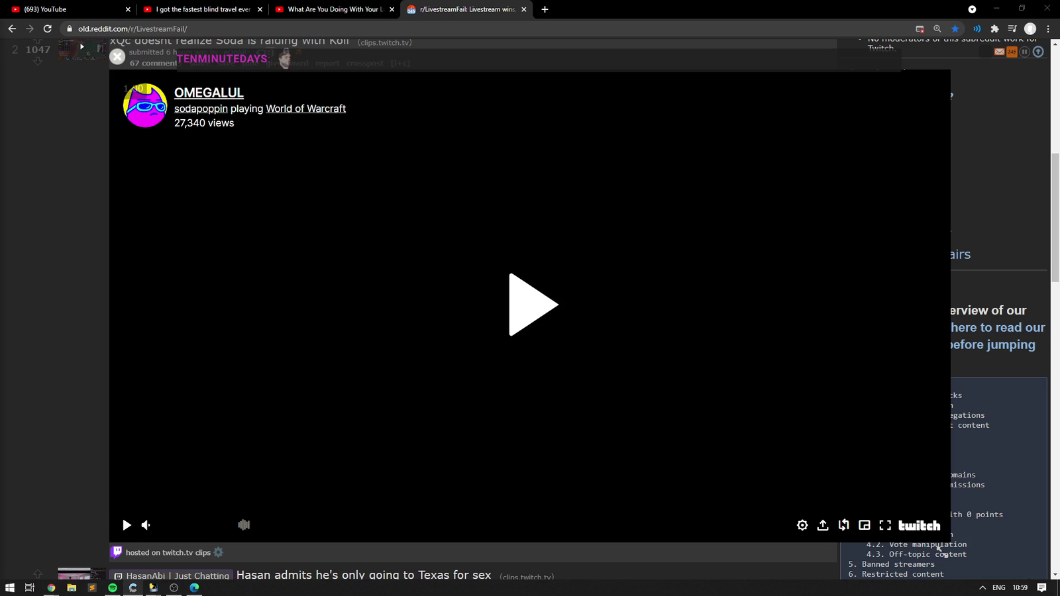Screen dimensions: 1060x596
Task: Open the Reddit mail envelope icon
Action: [x=1000, y=52]
